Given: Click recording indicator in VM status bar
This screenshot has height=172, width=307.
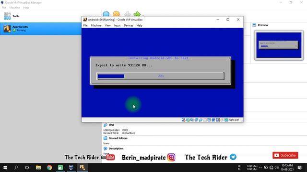Looking at the screenshot, I should point(213,120).
